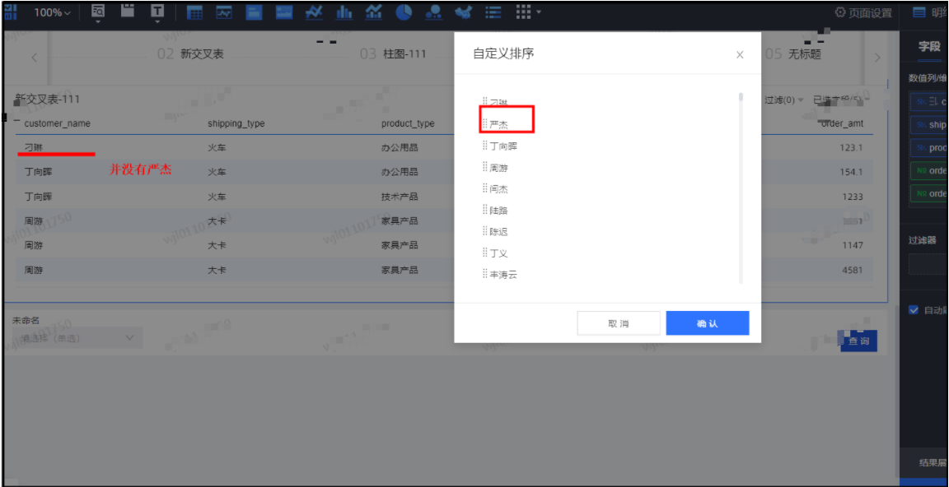
Task: Open 页面设置 page settings gear
Action: pyautogui.click(x=863, y=12)
